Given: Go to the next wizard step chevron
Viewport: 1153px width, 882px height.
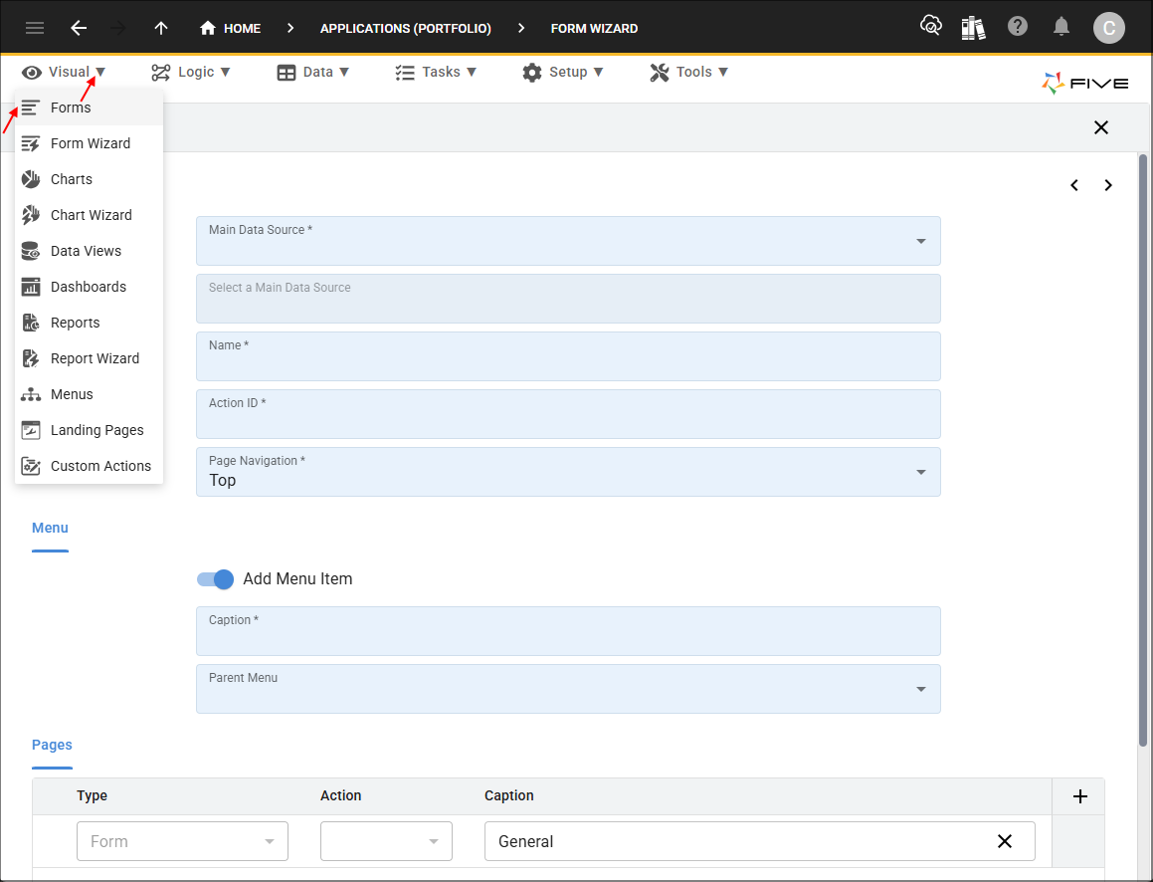Looking at the screenshot, I should click(x=1108, y=185).
